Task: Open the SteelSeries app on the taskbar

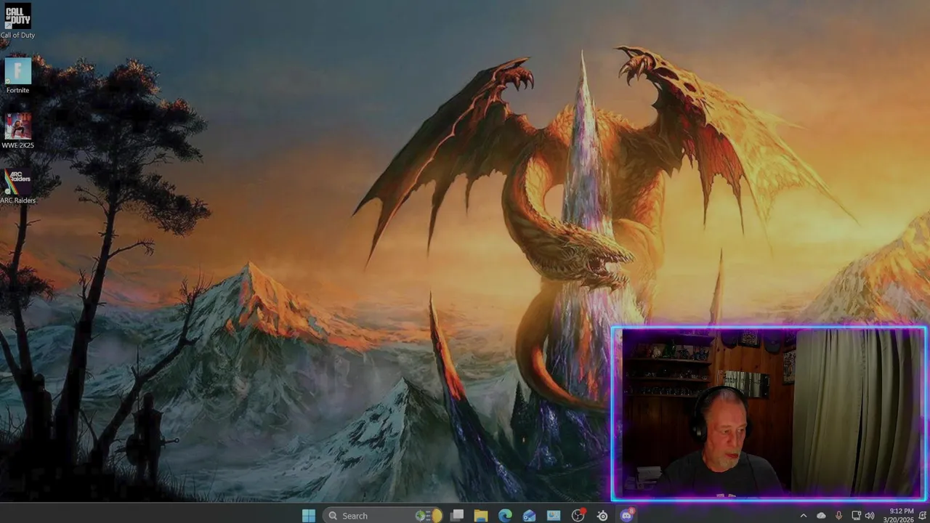Action: point(602,515)
